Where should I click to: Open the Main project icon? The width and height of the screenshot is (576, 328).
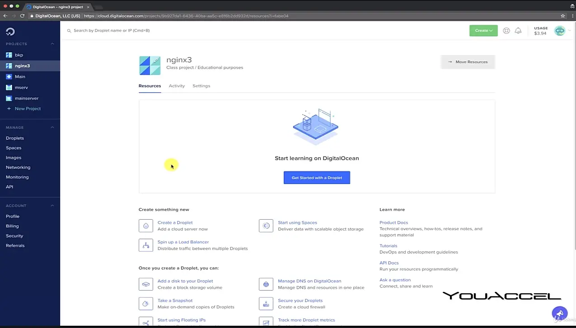point(9,77)
